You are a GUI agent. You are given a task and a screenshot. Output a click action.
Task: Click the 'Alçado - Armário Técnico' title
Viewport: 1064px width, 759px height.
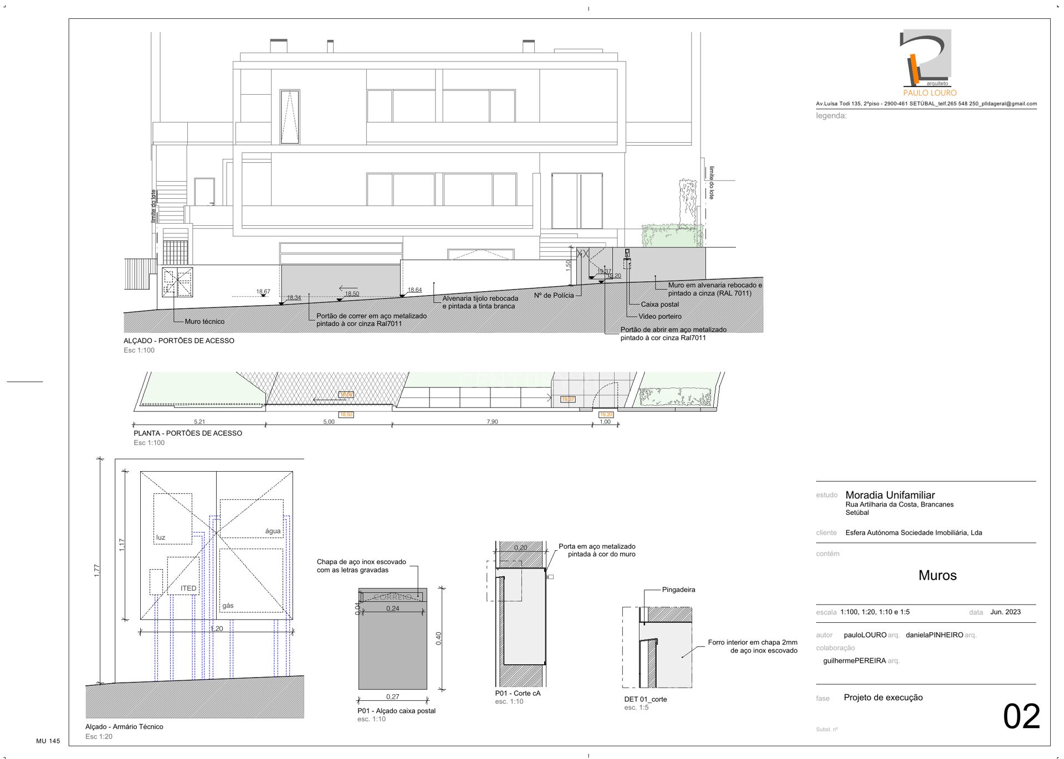pyautogui.click(x=124, y=727)
